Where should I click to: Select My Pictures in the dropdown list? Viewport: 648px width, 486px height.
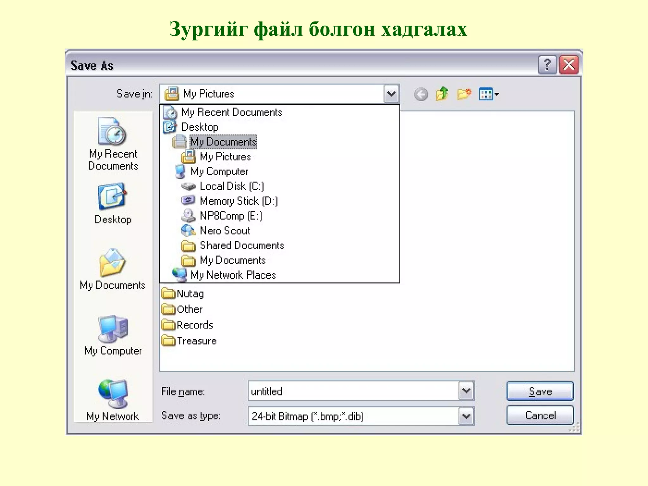click(280, 157)
